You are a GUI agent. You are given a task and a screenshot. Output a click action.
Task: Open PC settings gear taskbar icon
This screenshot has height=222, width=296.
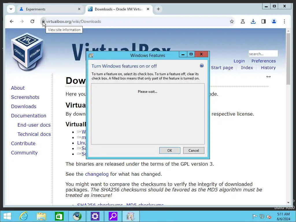click(x=95, y=216)
